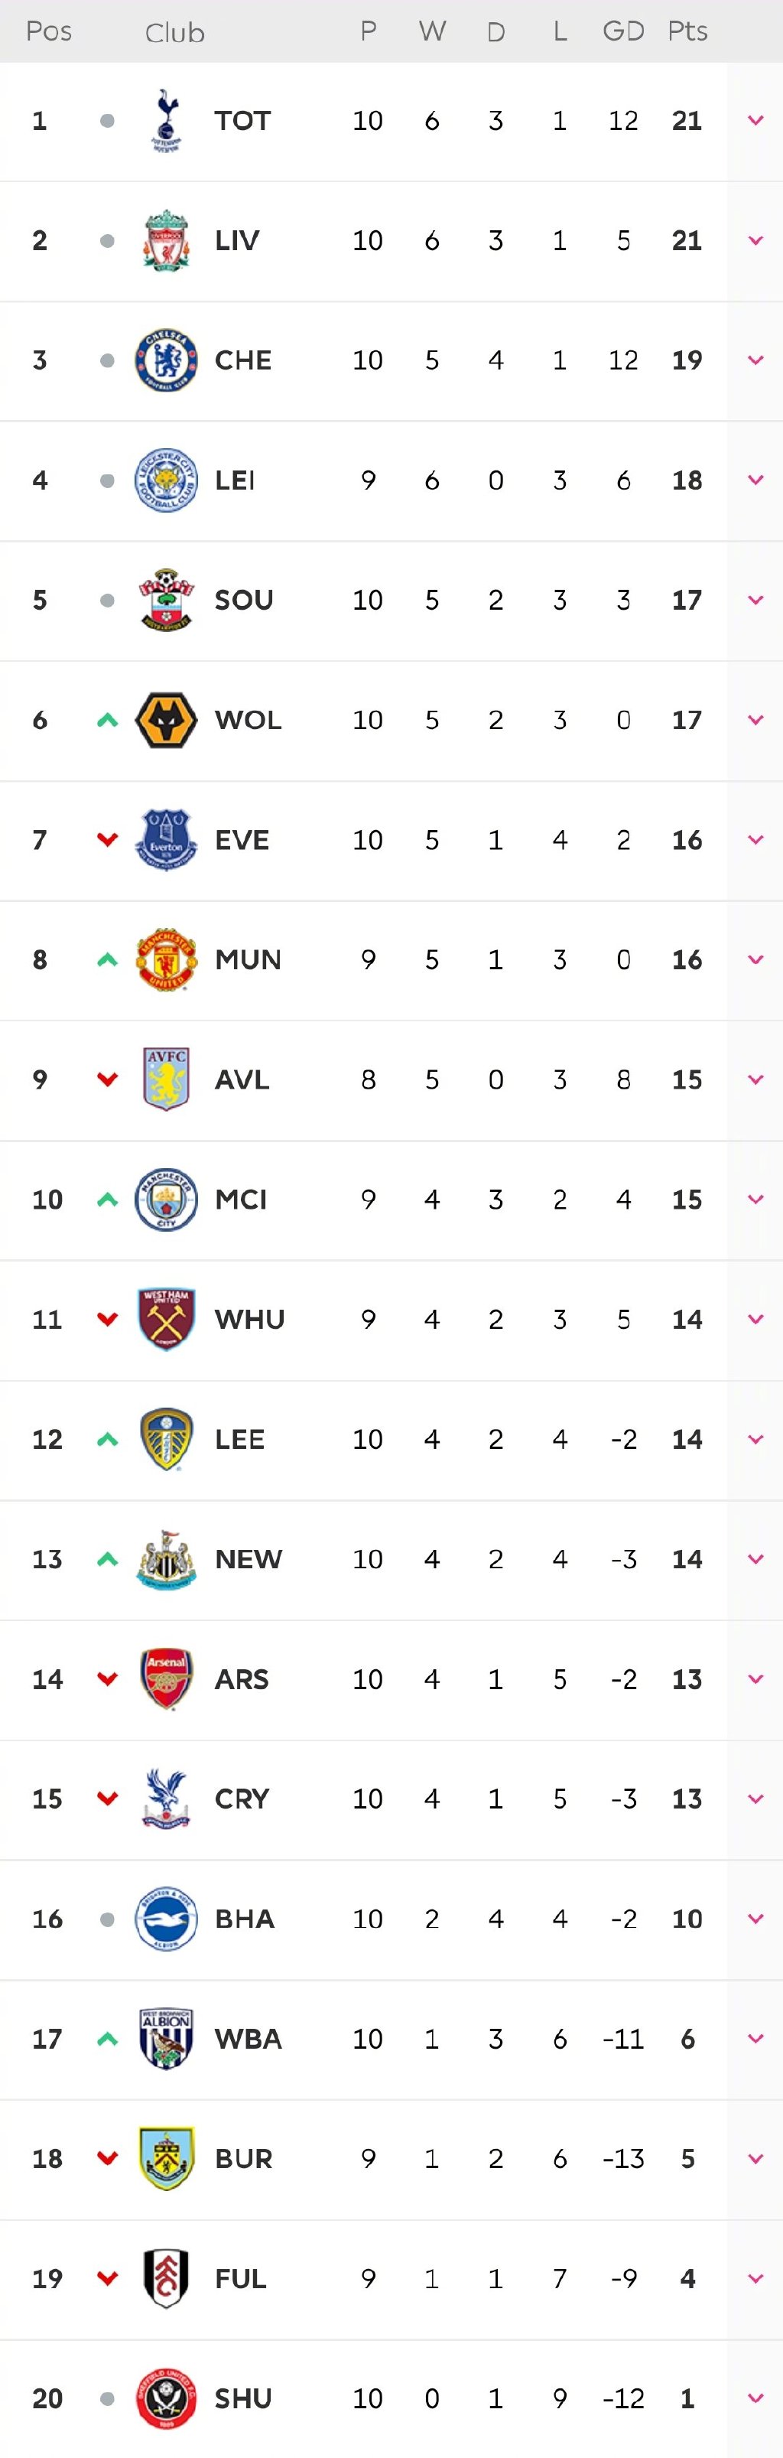Select the Arsenal cannon crest
This screenshot has height=2458, width=783.
(166, 1678)
